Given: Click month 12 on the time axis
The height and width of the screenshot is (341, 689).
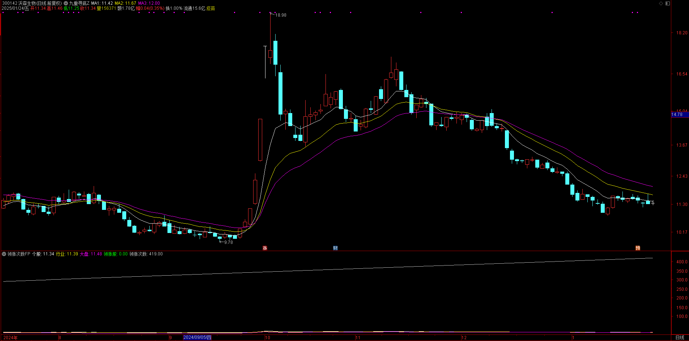Looking at the screenshot, I should [464, 338].
